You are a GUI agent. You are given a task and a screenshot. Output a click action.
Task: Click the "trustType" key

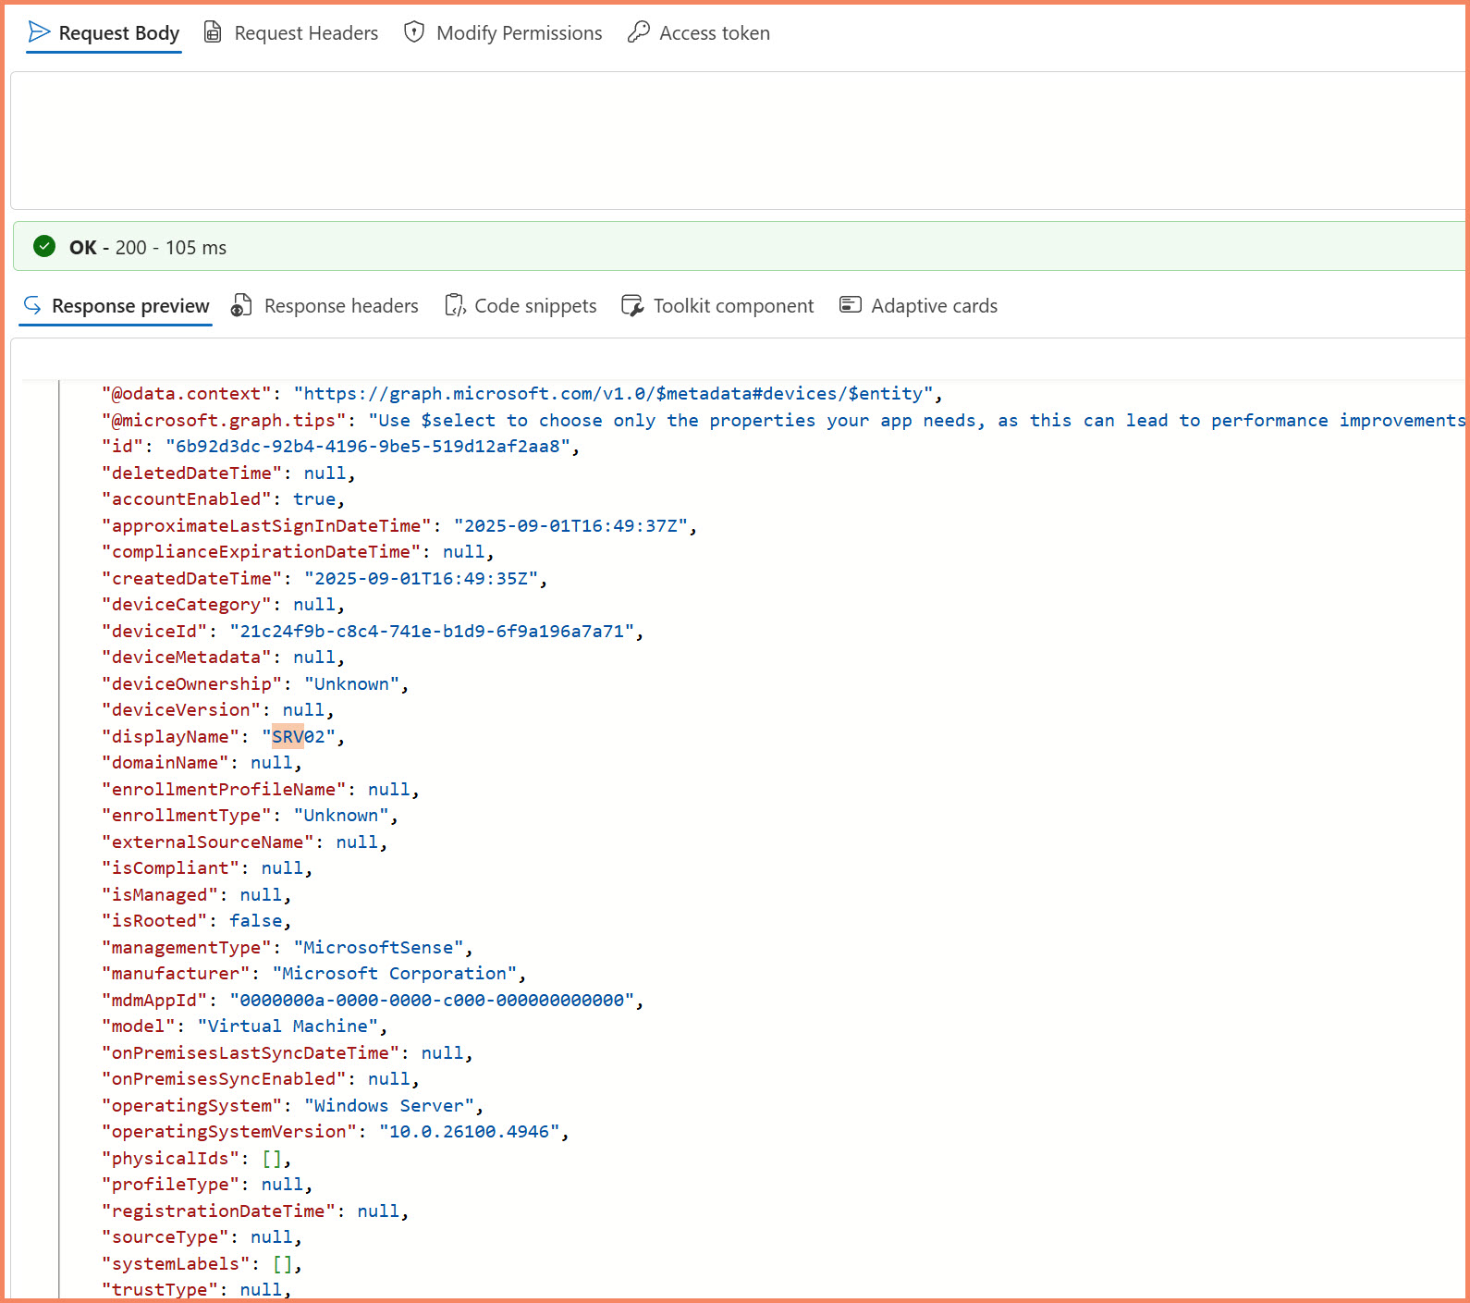160,1290
